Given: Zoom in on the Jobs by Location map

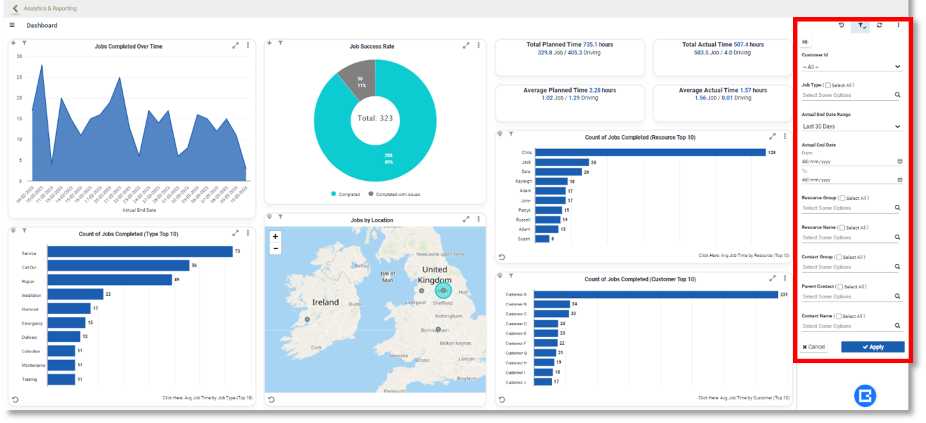Looking at the screenshot, I should tap(275, 237).
